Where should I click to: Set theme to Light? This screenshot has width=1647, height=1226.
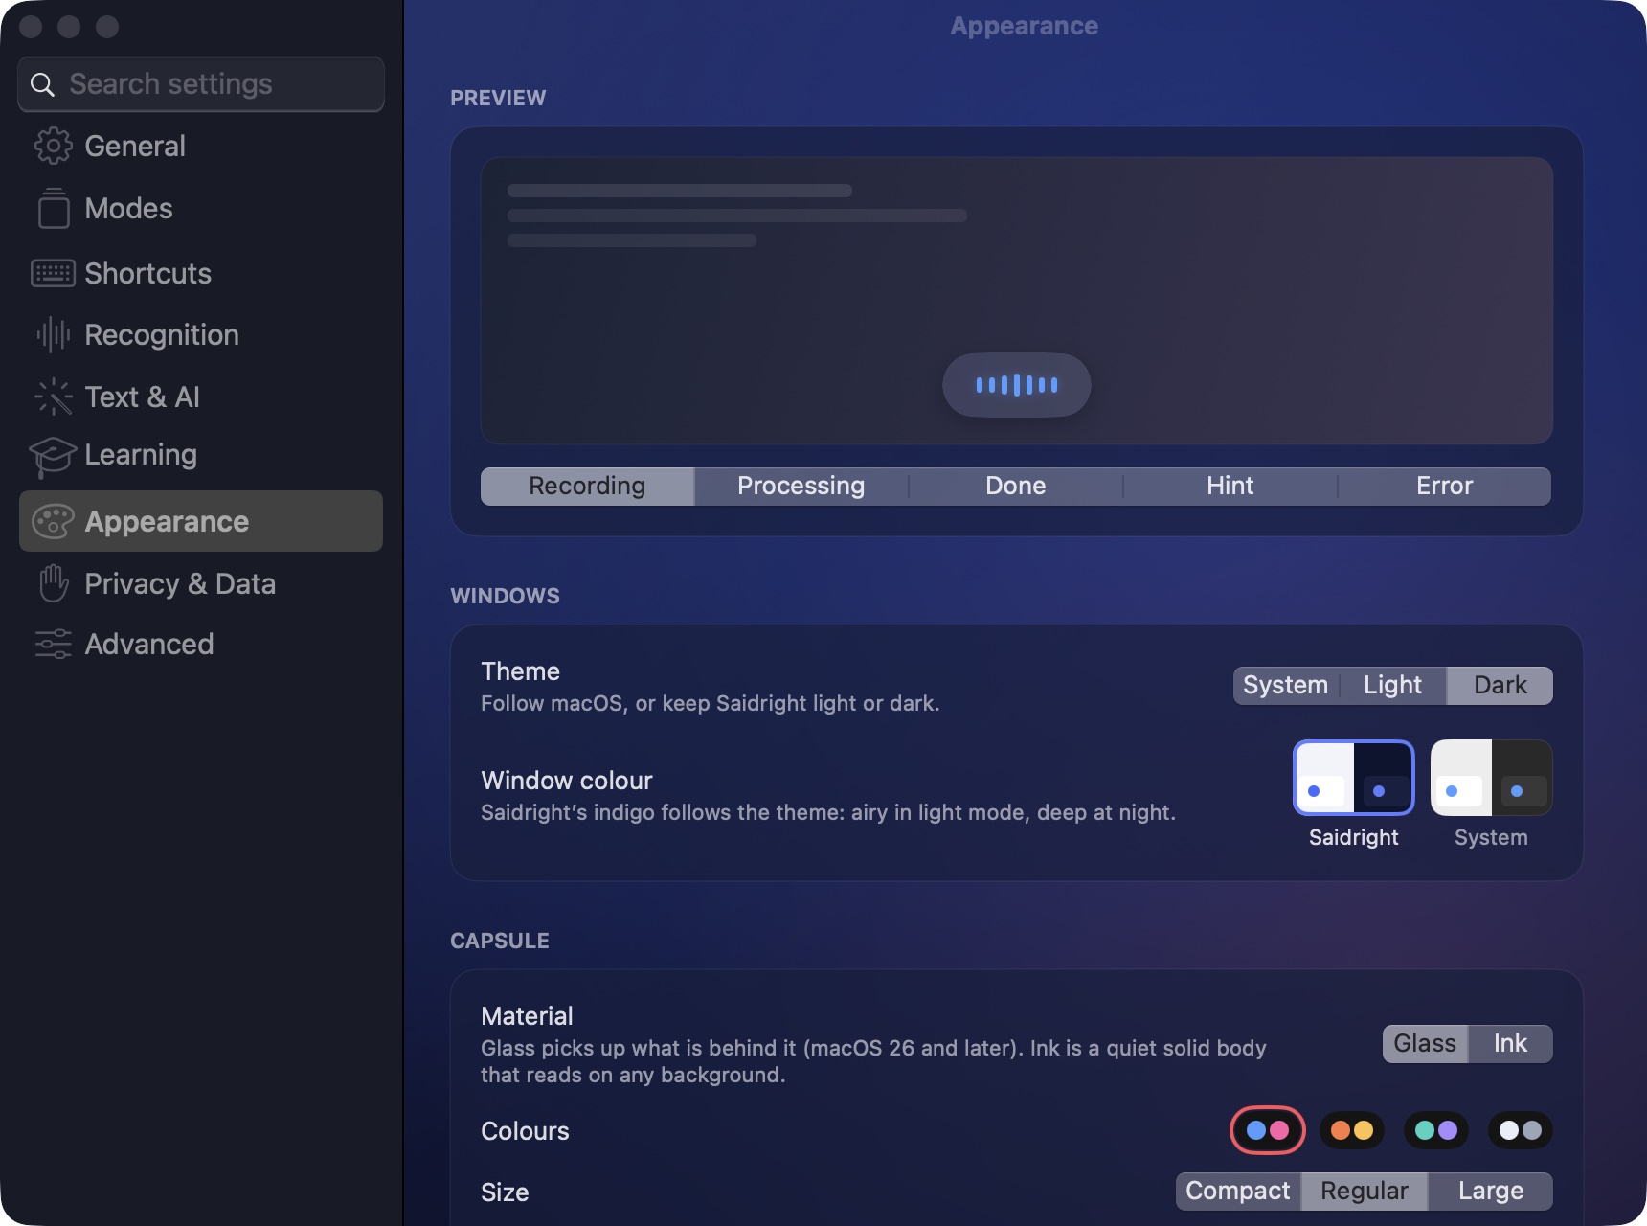coord(1393,685)
